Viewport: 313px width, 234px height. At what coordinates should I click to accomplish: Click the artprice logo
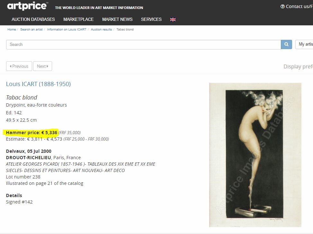click(28, 6)
